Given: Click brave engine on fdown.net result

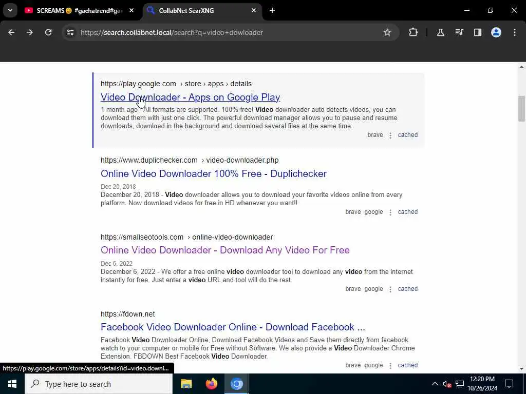Looking at the screenshot, I should click(353, 365).
